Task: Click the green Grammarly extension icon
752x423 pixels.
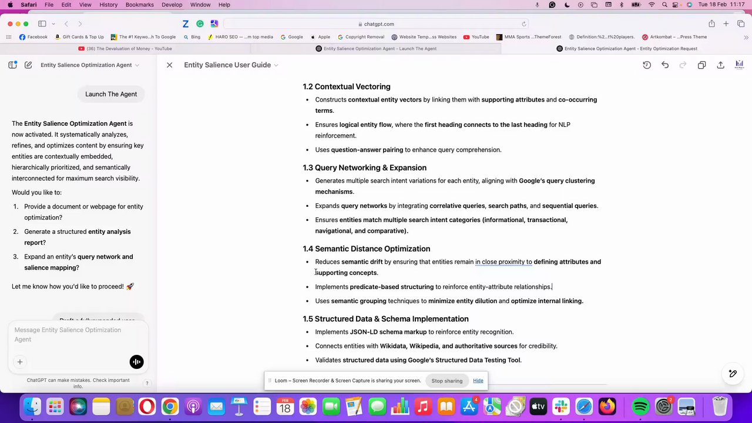Action: pyautogui.click(x=200, y=24)
